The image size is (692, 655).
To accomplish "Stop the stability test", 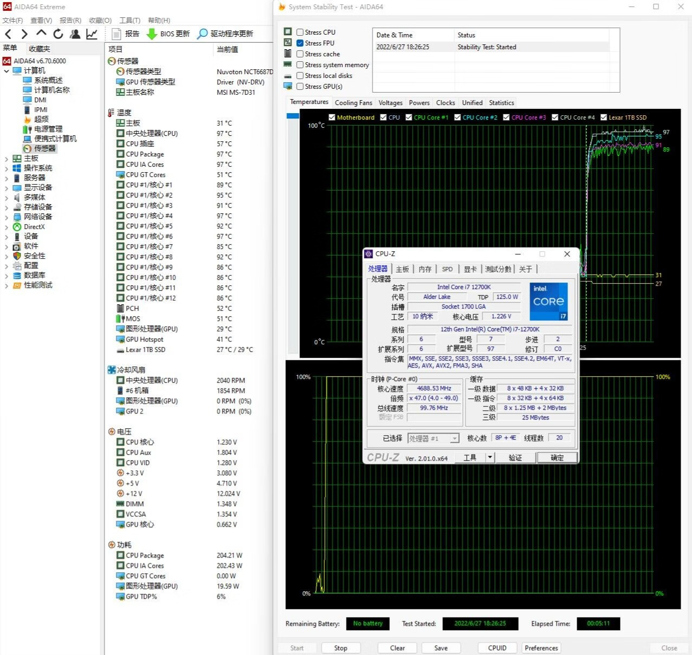I will (341, 648).
